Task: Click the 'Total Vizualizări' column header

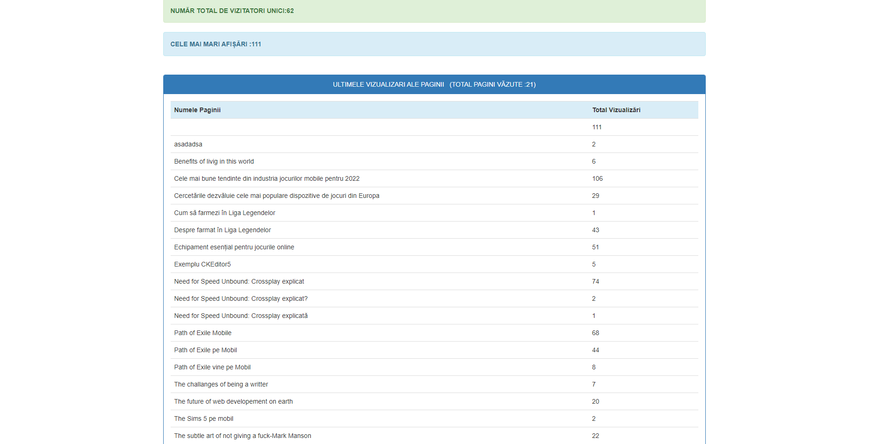Action: click(616, 110)
